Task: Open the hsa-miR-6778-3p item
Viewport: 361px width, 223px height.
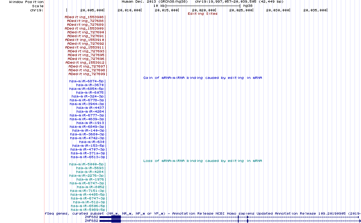Action: 87,100
